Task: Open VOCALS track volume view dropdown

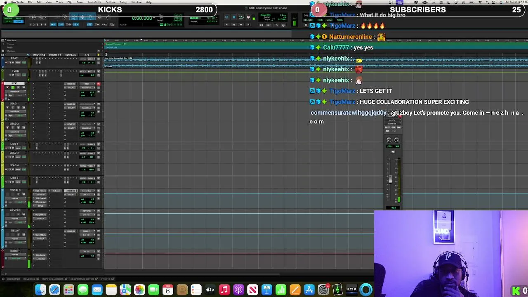Action: point(15,198)
